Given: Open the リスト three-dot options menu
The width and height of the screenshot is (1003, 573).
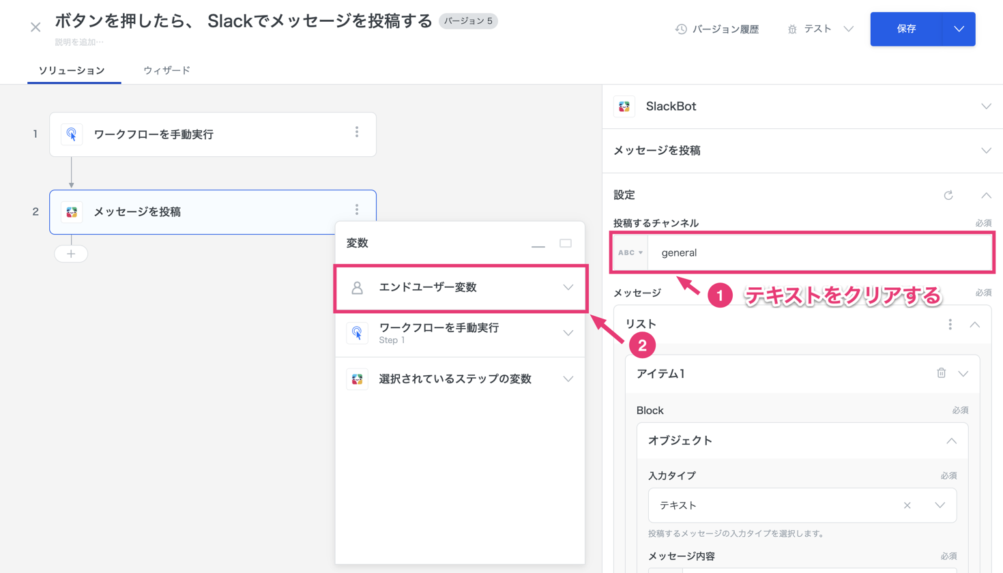Looking at the screenshot, I should [950, 325].
